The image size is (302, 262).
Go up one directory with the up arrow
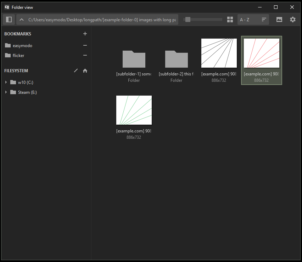[22, 19]
